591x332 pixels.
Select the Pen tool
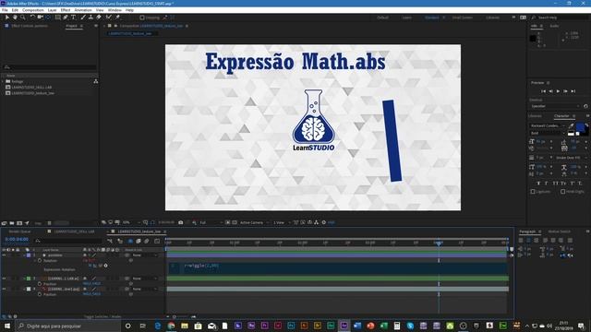[x=66, y=18]
